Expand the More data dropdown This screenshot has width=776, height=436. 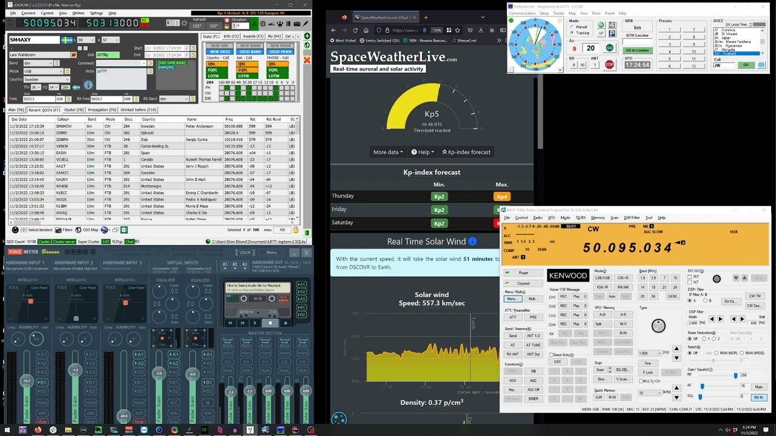388,152
